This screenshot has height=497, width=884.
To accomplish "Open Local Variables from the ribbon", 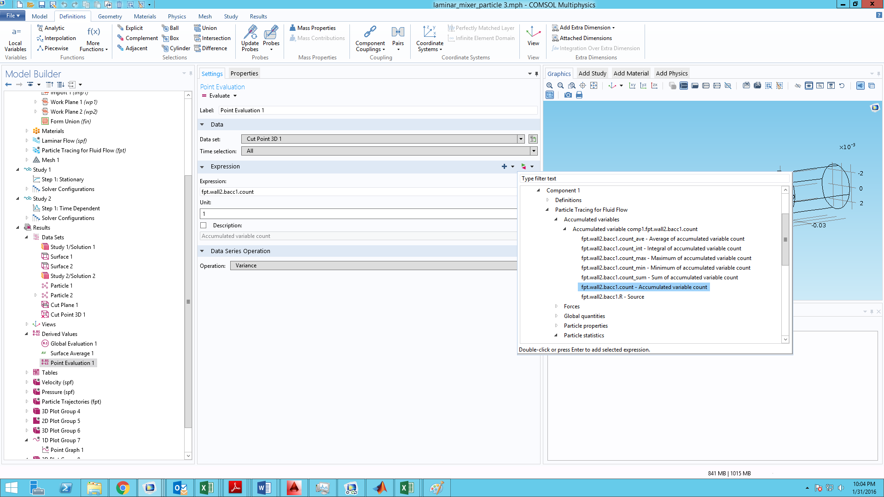I will click(16, 38).
